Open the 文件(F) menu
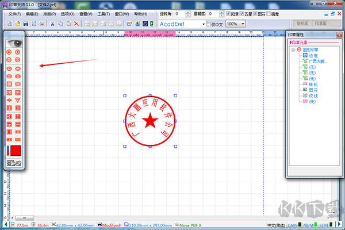The image size is (345, 230). tap(15, 13)
